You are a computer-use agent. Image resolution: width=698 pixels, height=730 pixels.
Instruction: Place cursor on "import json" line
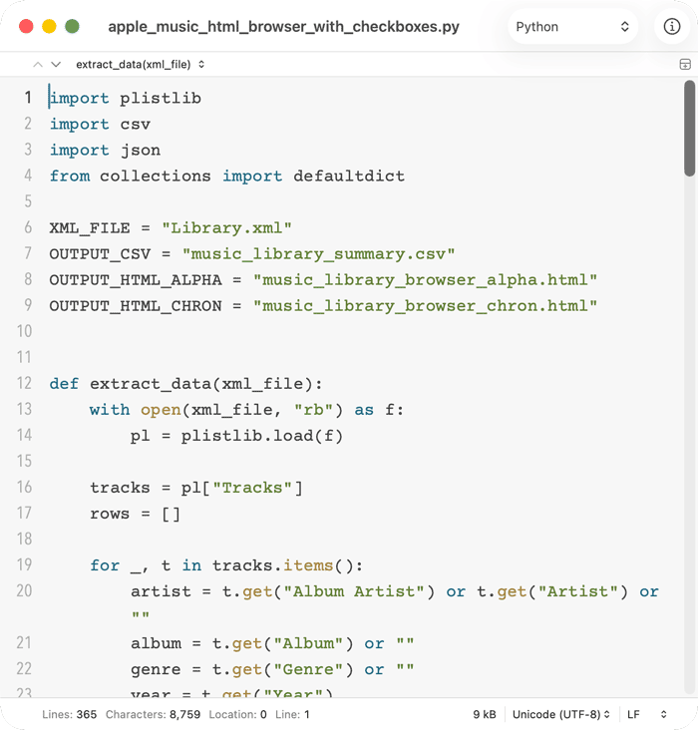[x=106, y=150]
